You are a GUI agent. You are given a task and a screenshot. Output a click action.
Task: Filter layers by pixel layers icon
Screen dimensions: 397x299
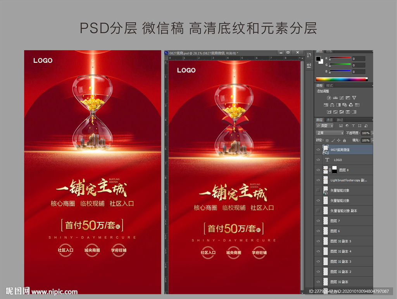coord(341,126)
